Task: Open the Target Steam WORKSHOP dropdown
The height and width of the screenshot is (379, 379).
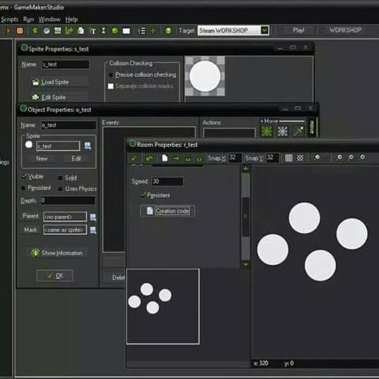Action: [x=264, y=30]
